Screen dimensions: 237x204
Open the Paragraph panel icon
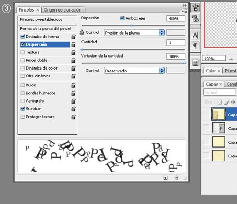point(195,46)
